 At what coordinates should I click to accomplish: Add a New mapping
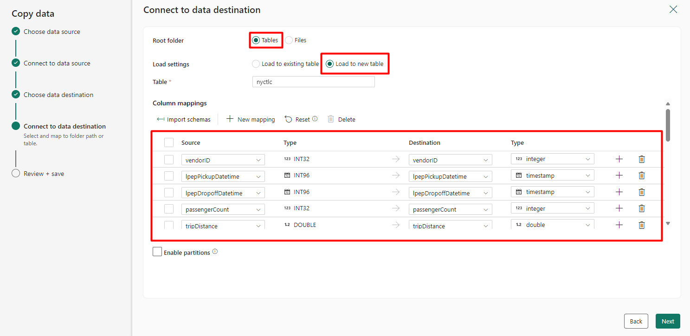pyautogui.click(x=251, y=119)
